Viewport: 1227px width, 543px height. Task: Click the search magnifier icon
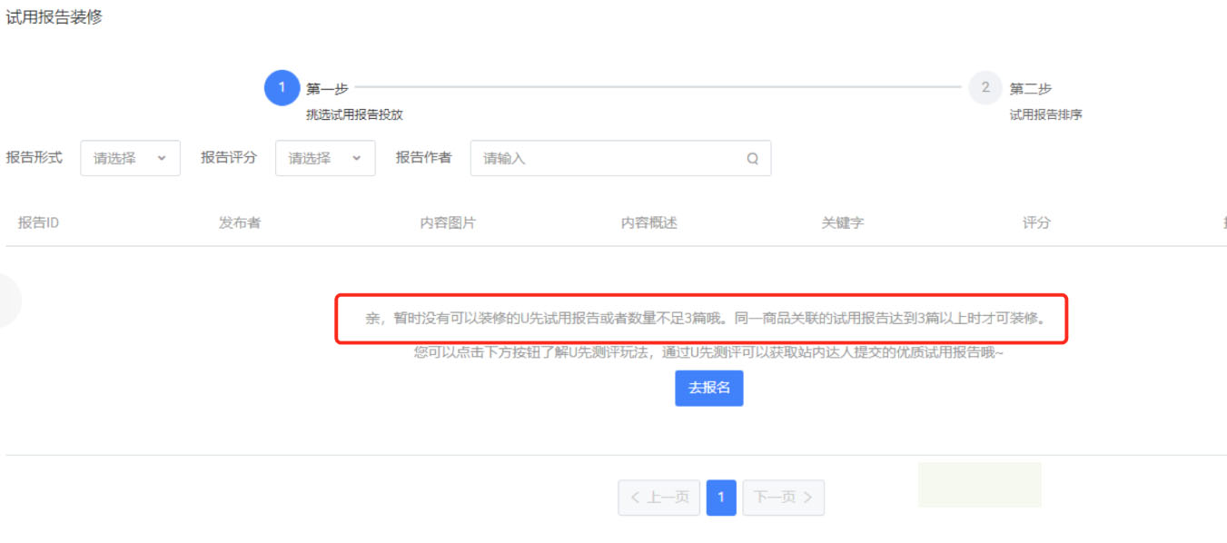[x=752, y=158]
